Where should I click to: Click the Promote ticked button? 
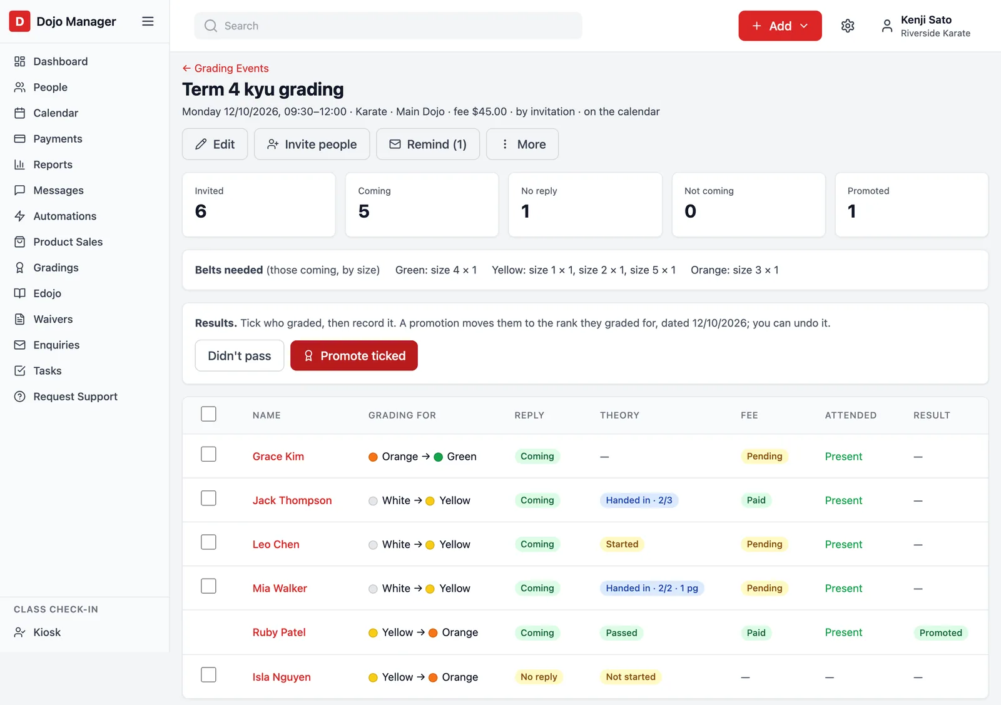(x=354, y=355)
